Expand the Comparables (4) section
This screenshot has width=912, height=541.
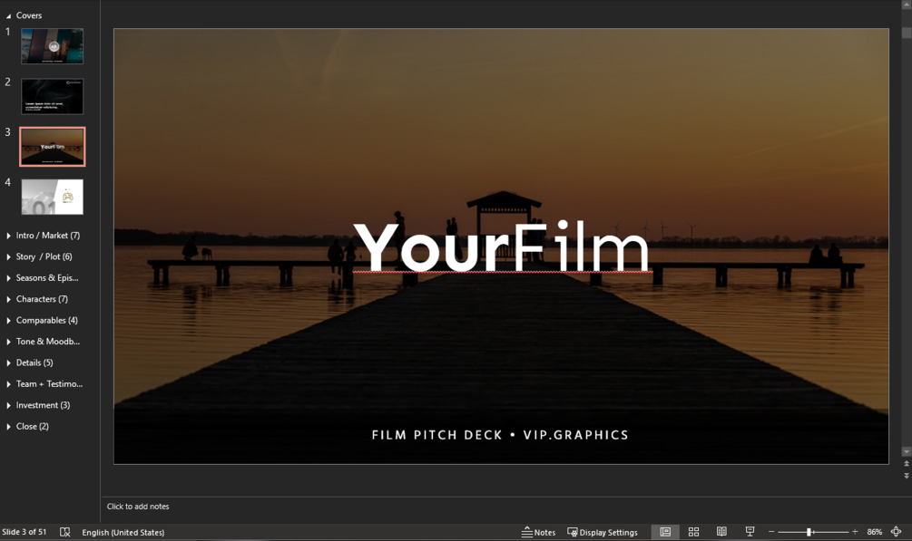click(x=8, y=320)
